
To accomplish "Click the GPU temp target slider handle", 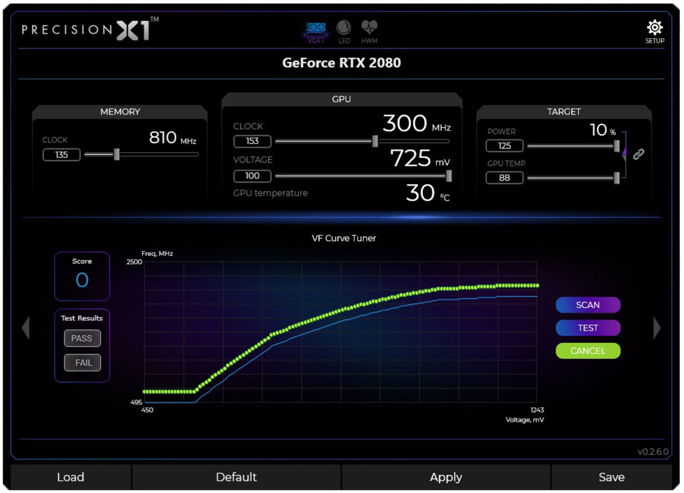I will 616,178.
